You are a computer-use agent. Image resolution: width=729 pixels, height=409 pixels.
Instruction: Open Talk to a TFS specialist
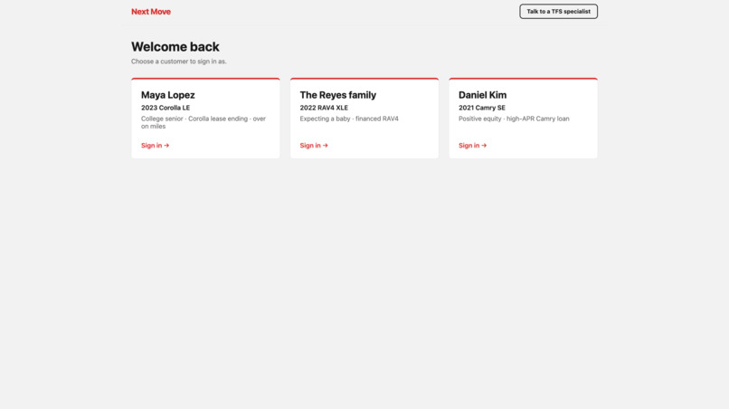coord(558,12)
